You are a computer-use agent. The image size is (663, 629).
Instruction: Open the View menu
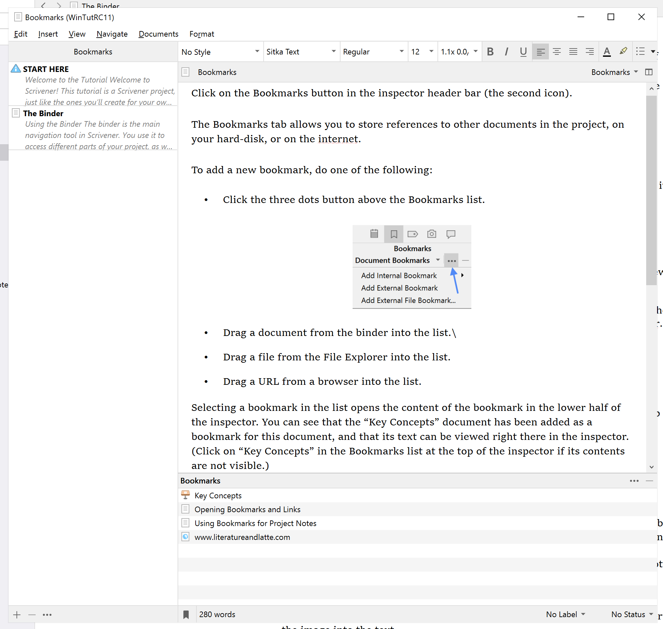(x=77, y=34)
